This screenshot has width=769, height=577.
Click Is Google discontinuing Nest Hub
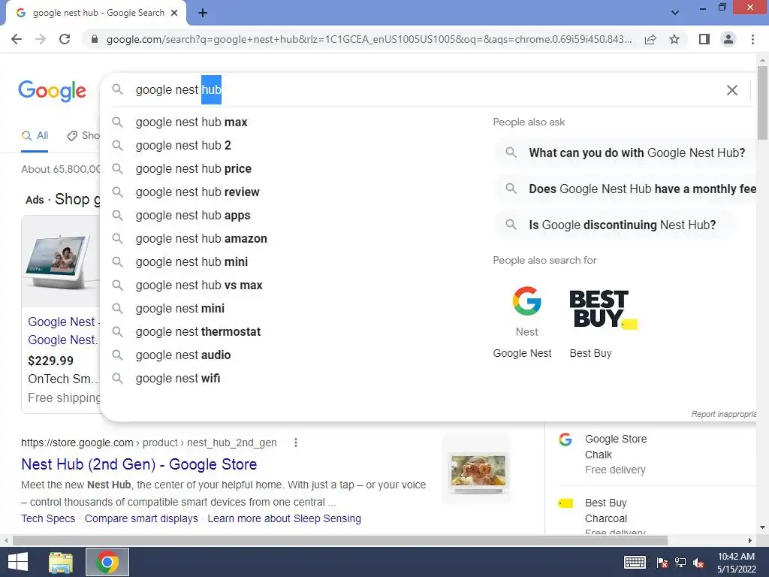tap(614, 225)
